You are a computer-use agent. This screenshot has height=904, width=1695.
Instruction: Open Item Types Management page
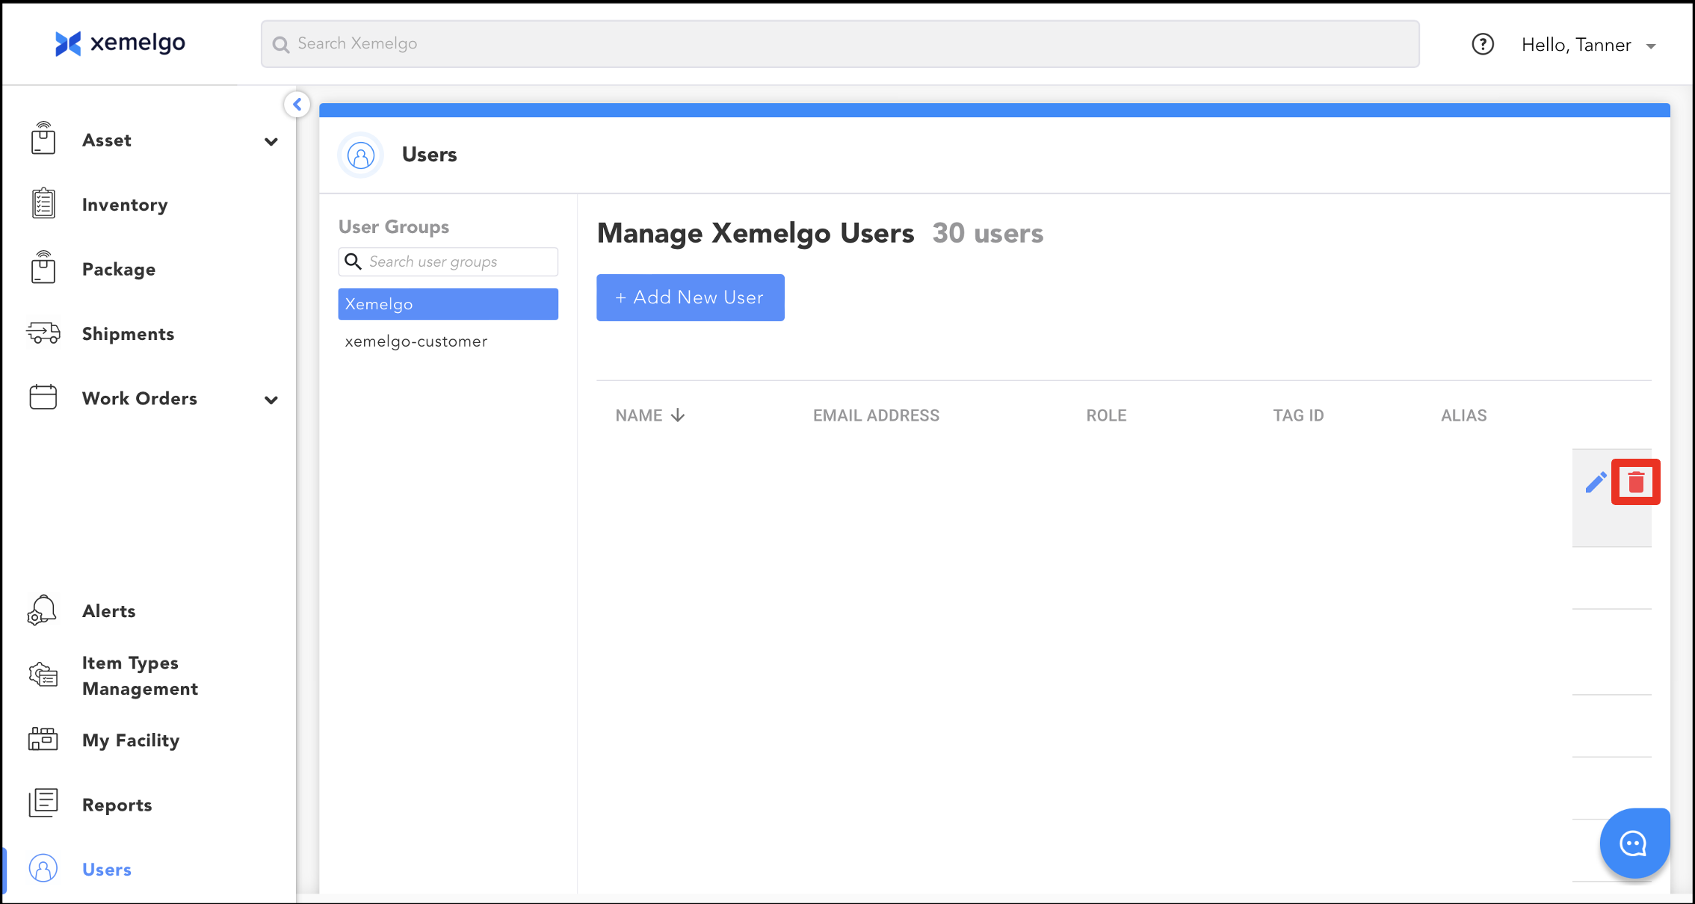140,676
